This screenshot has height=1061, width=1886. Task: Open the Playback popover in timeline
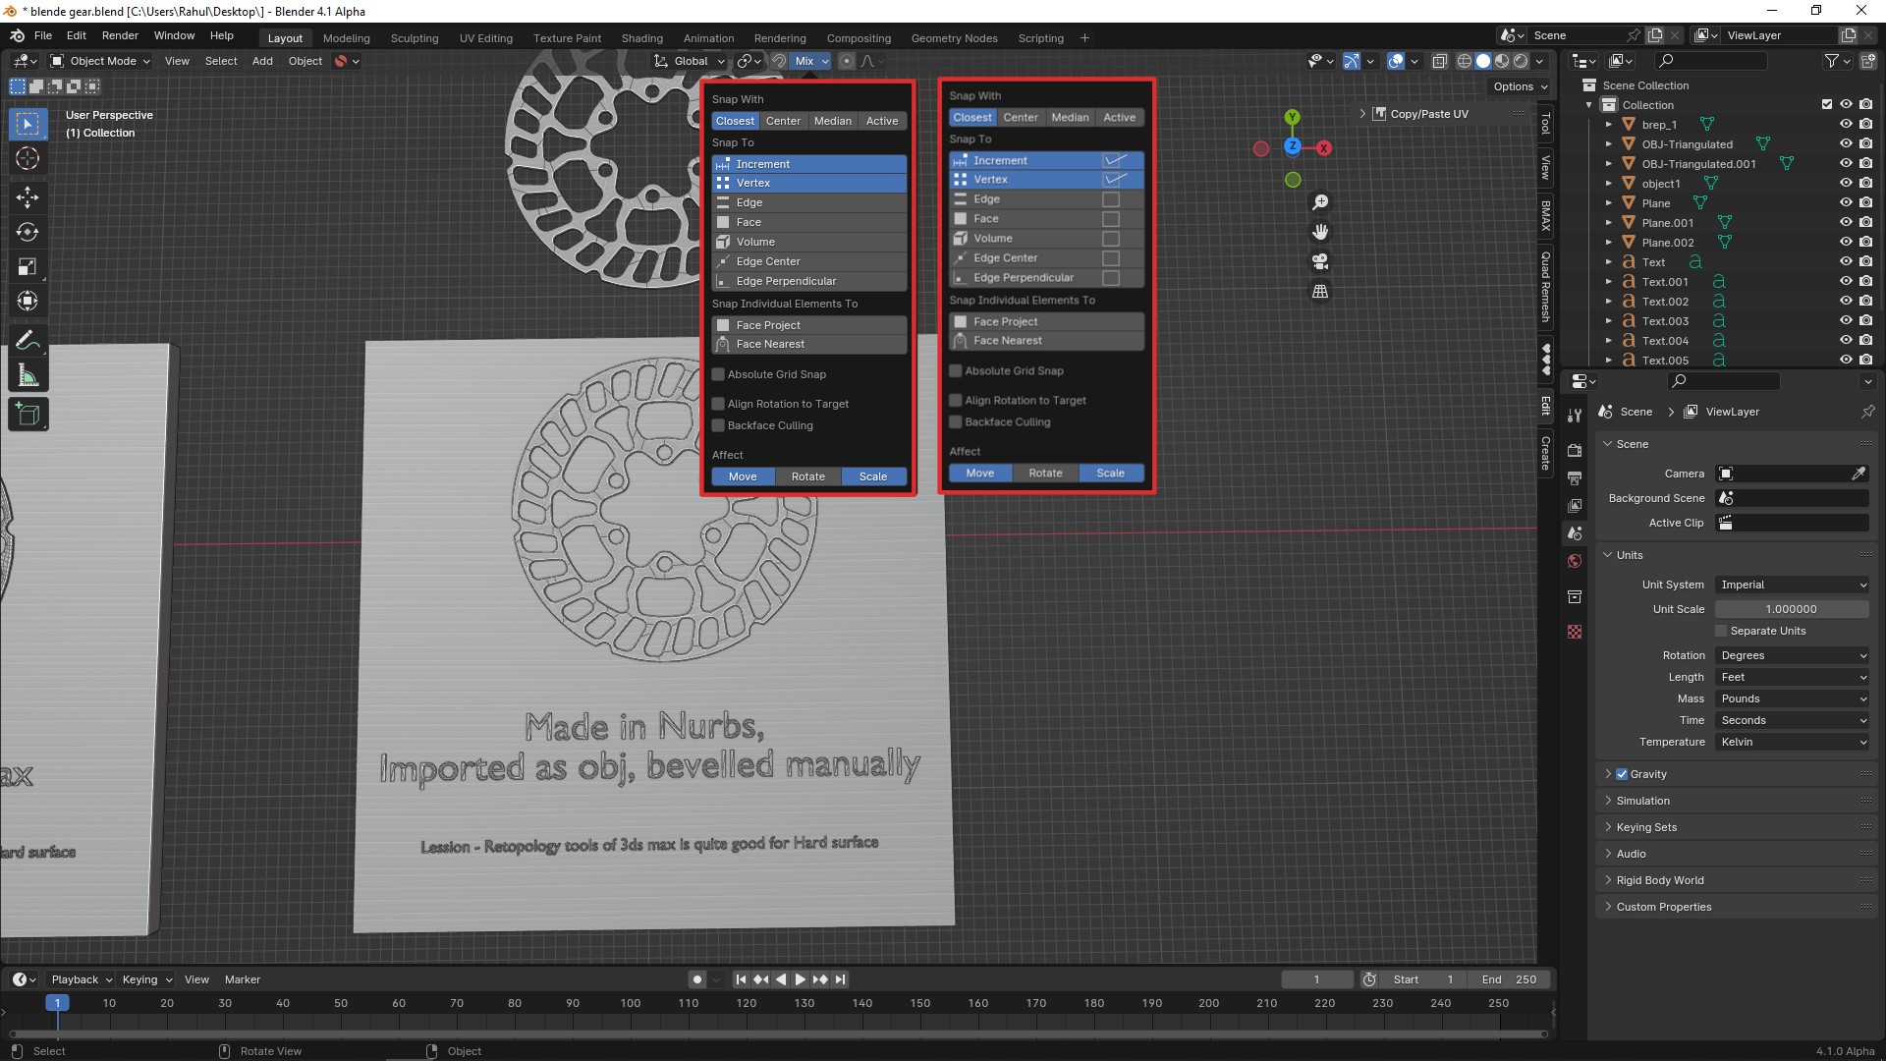pyautogui.click(x=82, y=979)
